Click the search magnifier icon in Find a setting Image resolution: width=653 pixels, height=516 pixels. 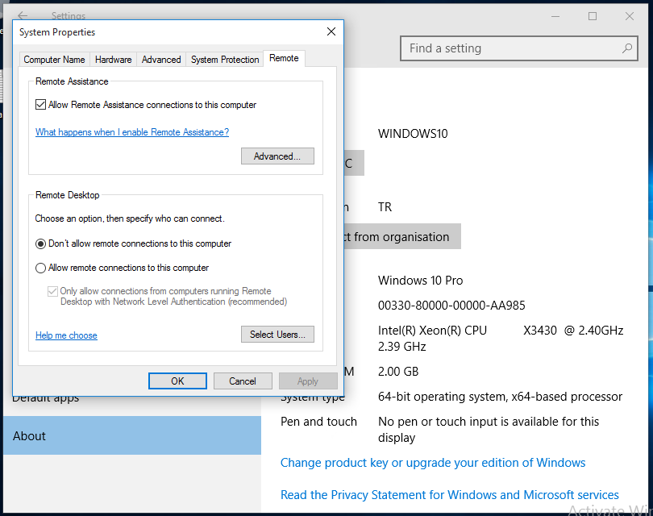point(627,48)
